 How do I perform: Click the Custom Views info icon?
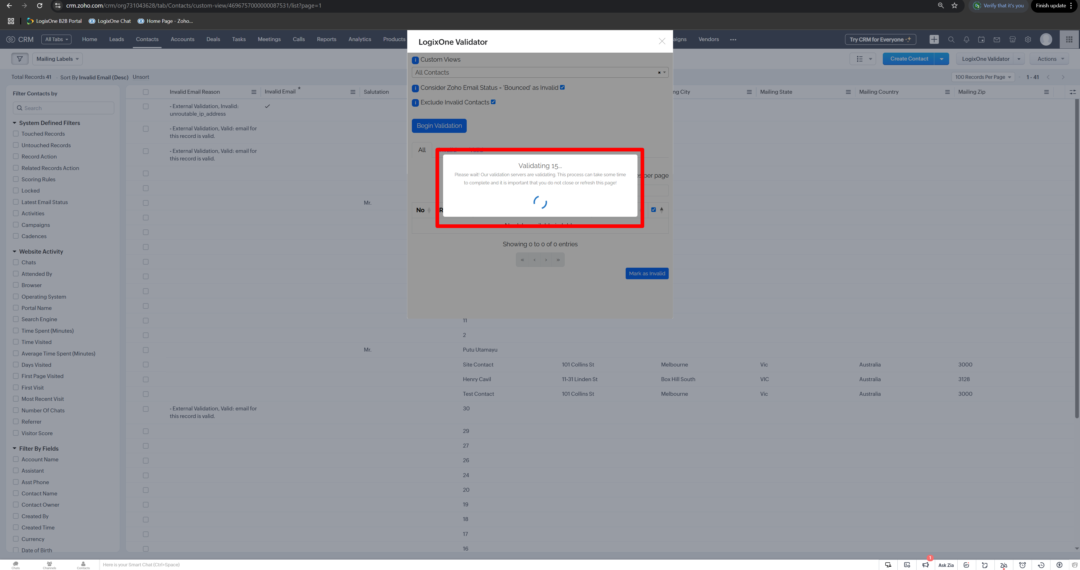(x=415, y=60)
